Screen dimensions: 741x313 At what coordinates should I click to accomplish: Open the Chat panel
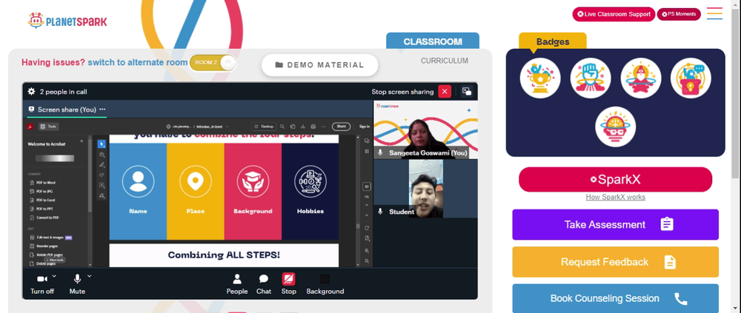264,285
